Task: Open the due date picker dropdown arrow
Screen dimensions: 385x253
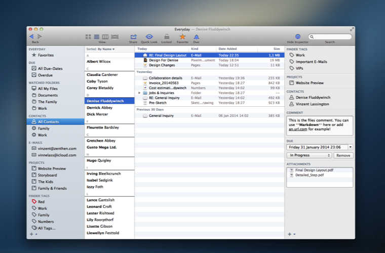Action: 350,147
